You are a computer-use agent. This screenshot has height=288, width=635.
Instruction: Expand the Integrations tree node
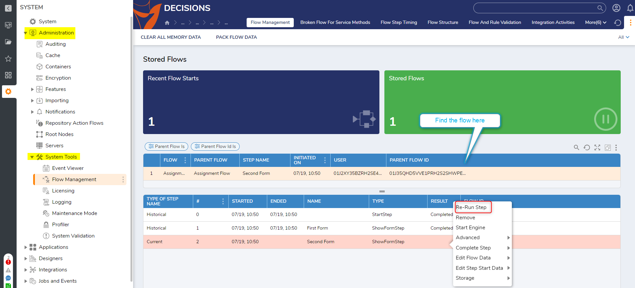(26, 270)
